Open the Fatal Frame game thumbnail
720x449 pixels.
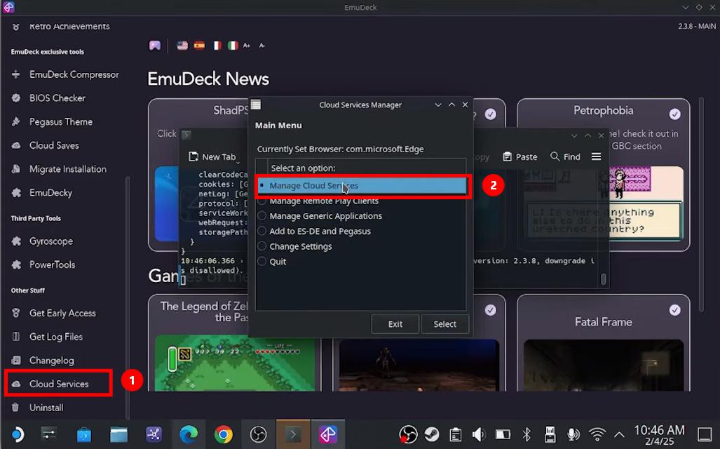[604, 366]
